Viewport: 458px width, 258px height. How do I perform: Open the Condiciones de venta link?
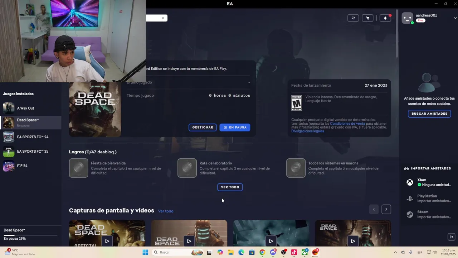pos(347,124)
